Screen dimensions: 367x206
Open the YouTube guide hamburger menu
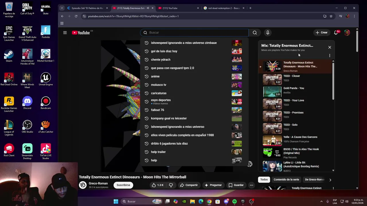[65, 33]
